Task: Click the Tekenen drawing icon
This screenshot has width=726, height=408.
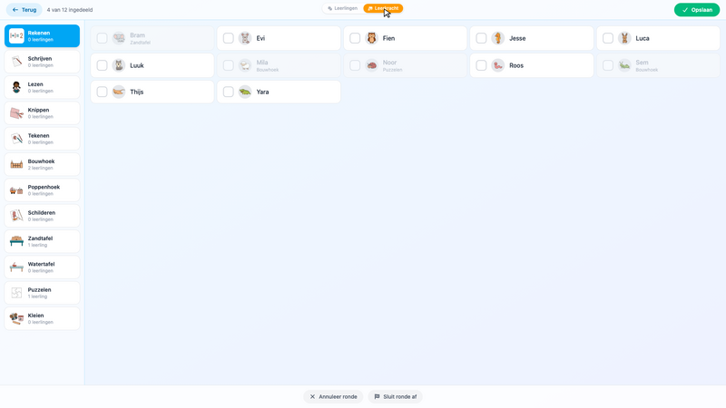Action: tap(16, 139)
